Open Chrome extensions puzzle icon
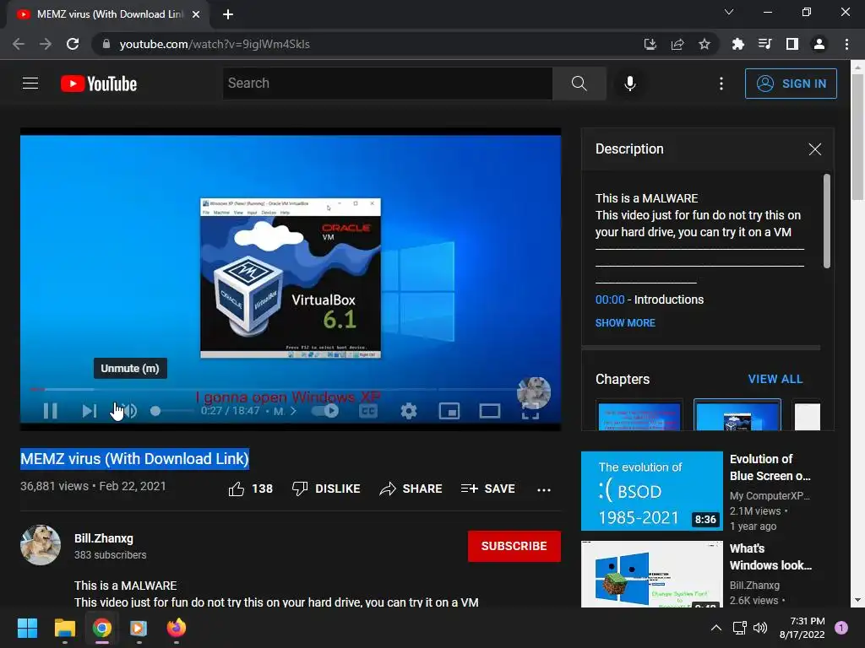The image size is (865, 648). [737, 44]
